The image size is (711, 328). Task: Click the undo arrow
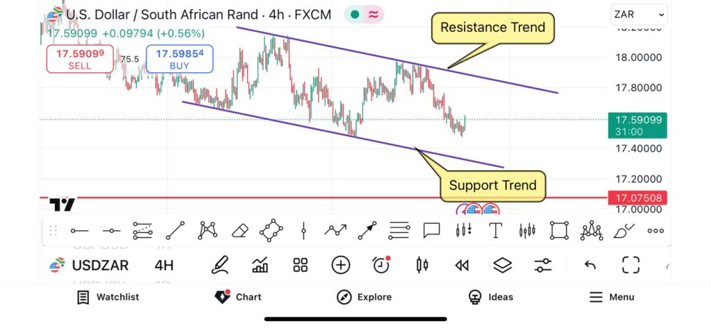[x=589, y=264]
